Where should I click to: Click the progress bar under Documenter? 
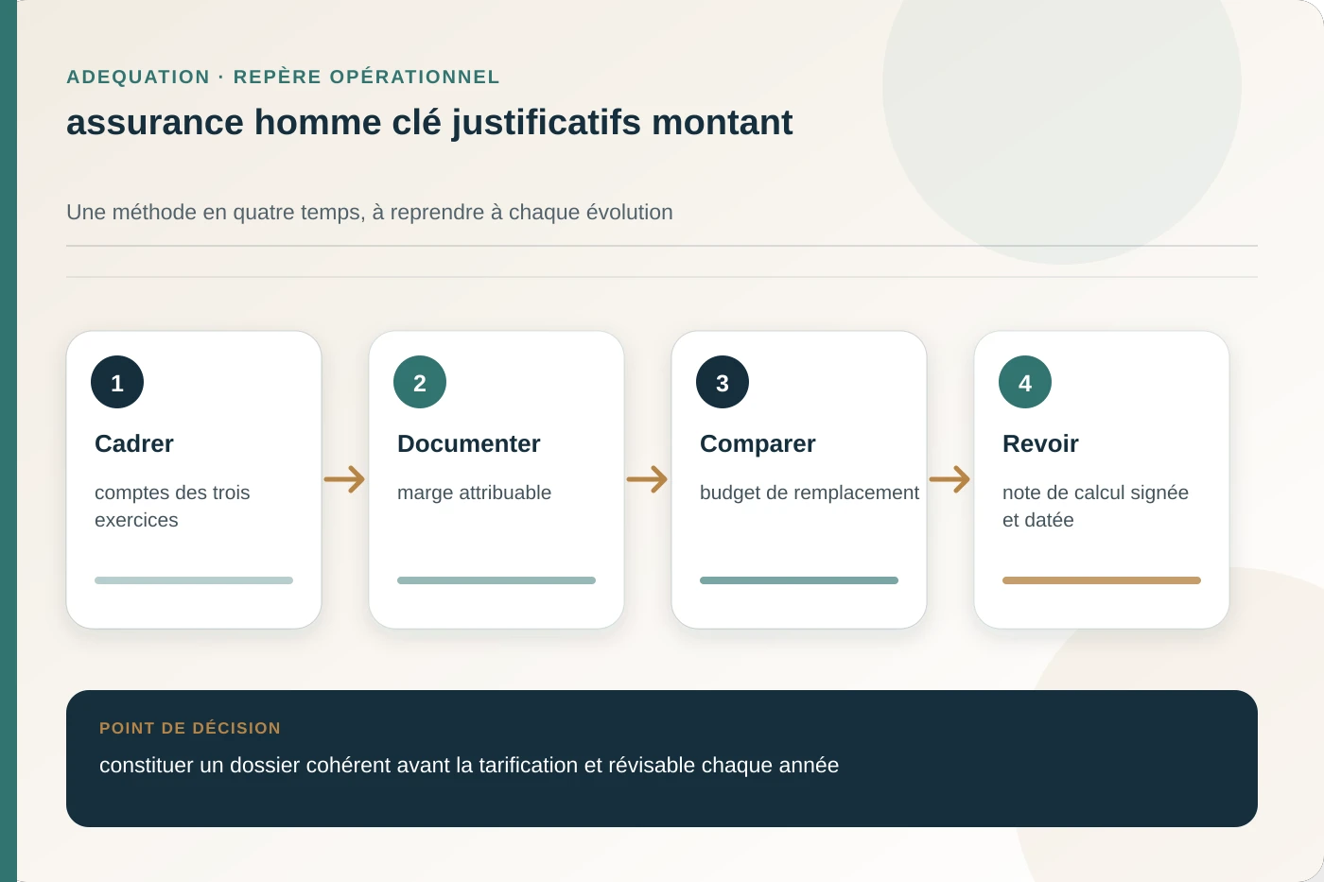(x=496, y=580)
